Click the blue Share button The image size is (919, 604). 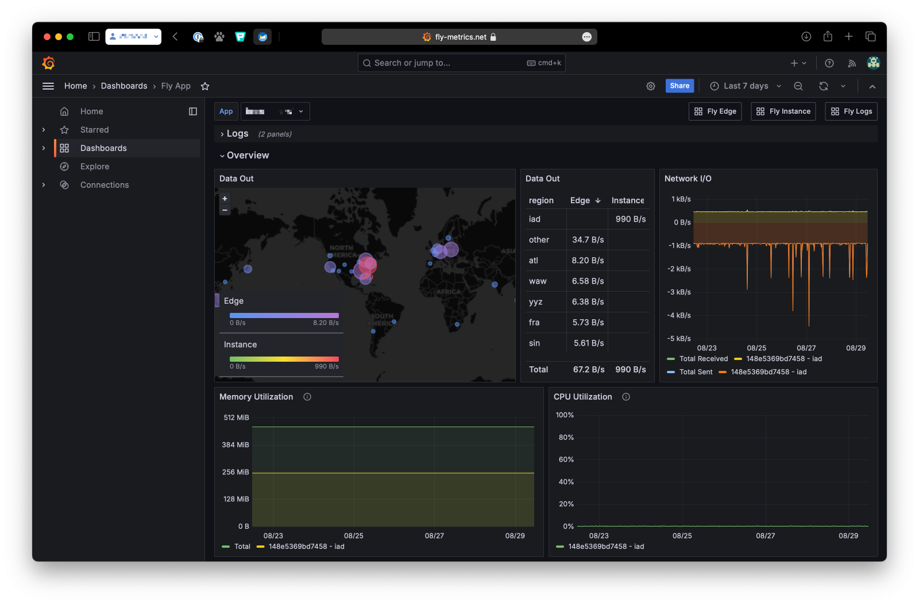679,86
